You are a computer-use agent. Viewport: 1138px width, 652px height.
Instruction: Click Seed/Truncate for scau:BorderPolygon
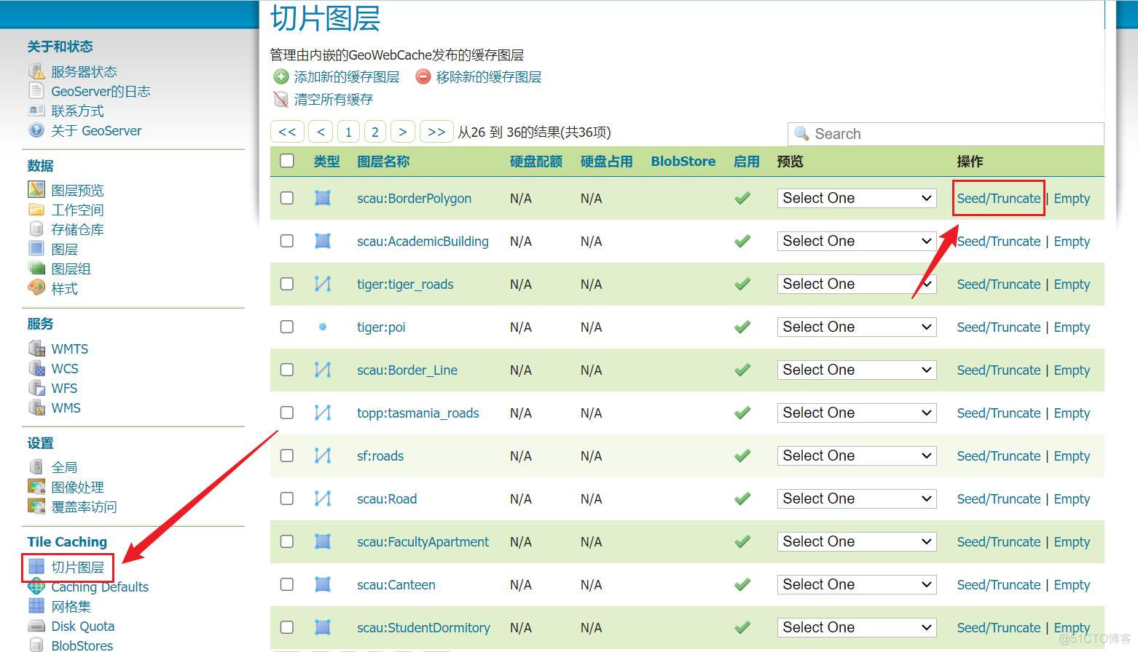(999, 198)
